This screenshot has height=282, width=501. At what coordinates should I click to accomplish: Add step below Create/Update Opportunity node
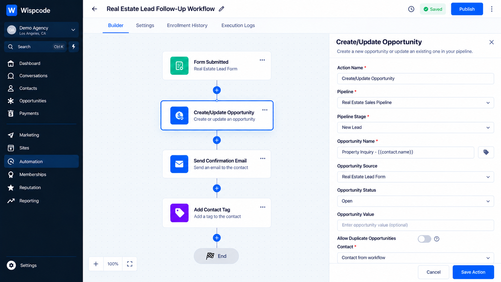tap(217, 140)
